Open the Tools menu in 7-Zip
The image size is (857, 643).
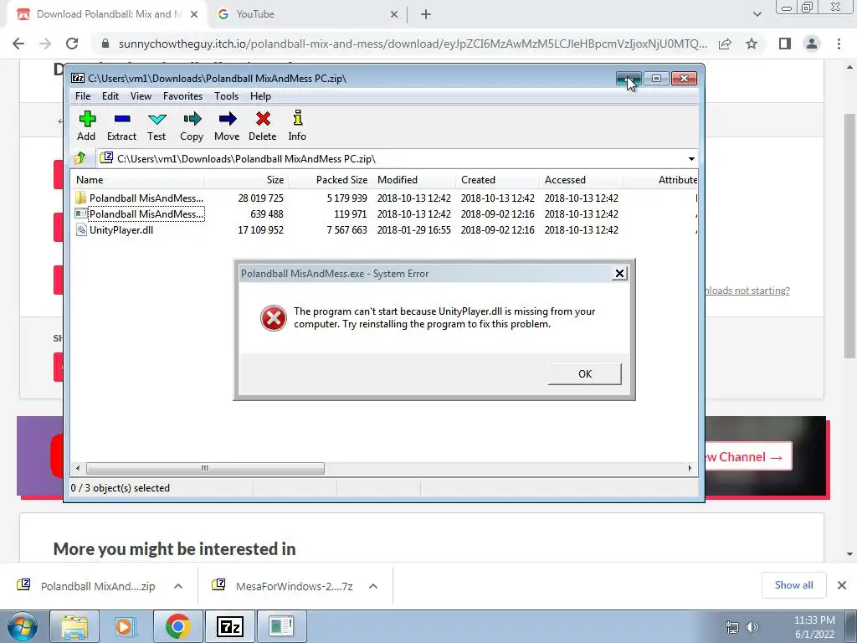(226, 96)
